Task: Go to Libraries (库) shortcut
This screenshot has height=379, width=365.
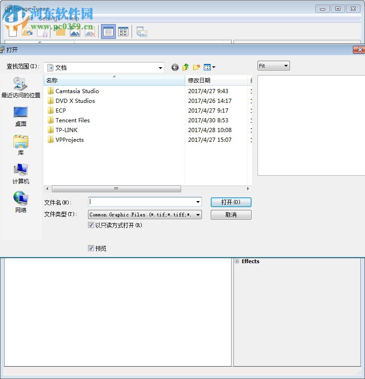Action: [21, 145]
